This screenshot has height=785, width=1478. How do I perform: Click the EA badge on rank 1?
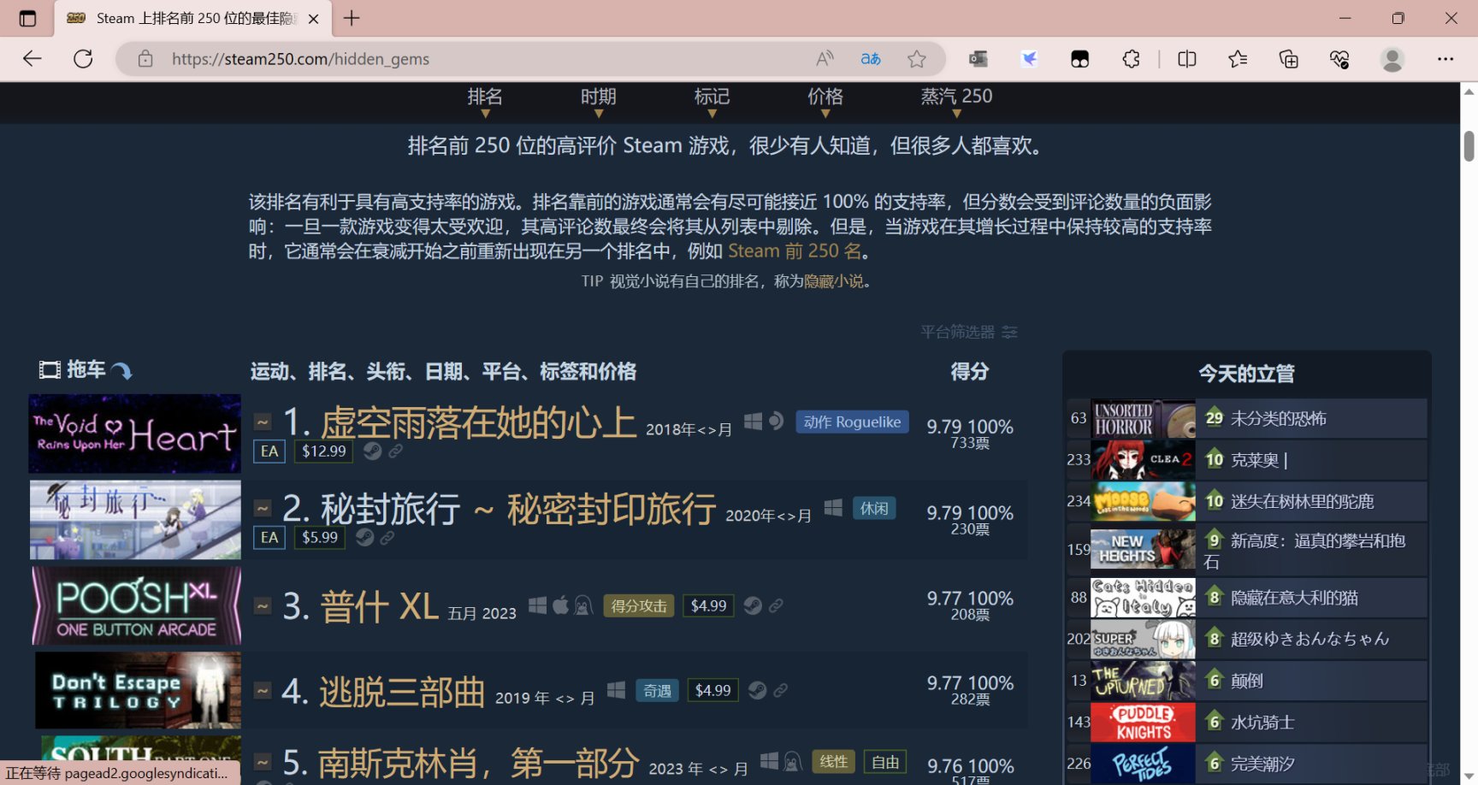tap(269, 451)
